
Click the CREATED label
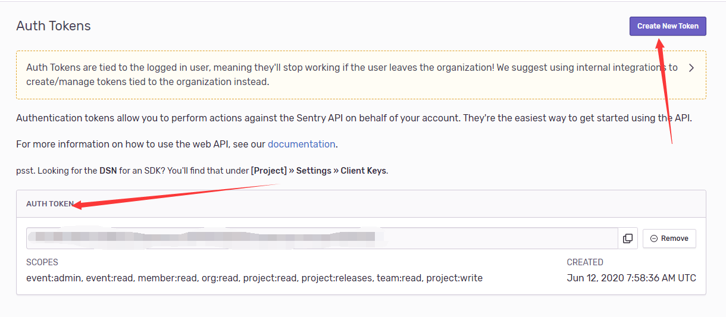585,262
